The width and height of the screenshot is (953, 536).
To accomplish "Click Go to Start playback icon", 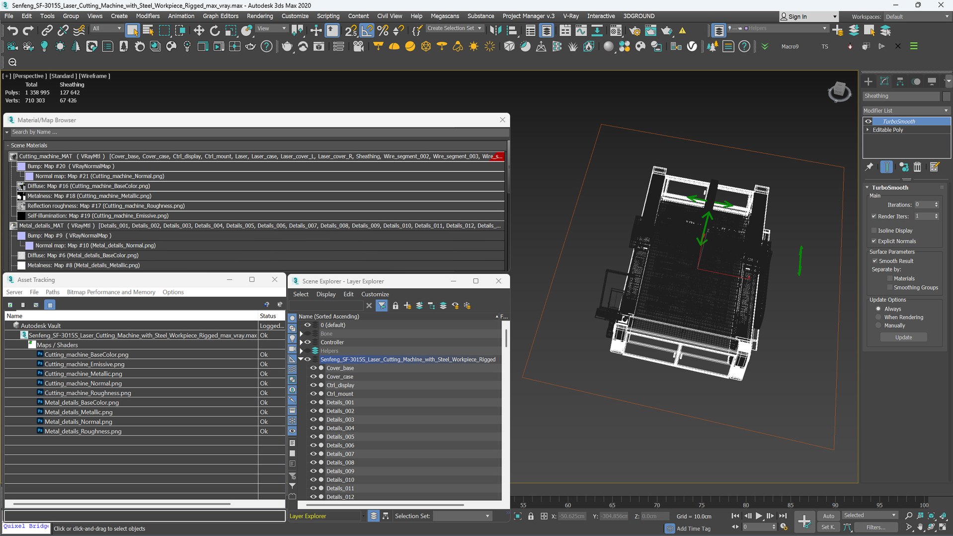I will click(x=735, y=516).
